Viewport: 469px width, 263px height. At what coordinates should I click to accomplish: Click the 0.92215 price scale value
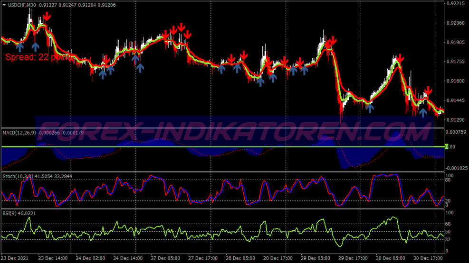456,4
